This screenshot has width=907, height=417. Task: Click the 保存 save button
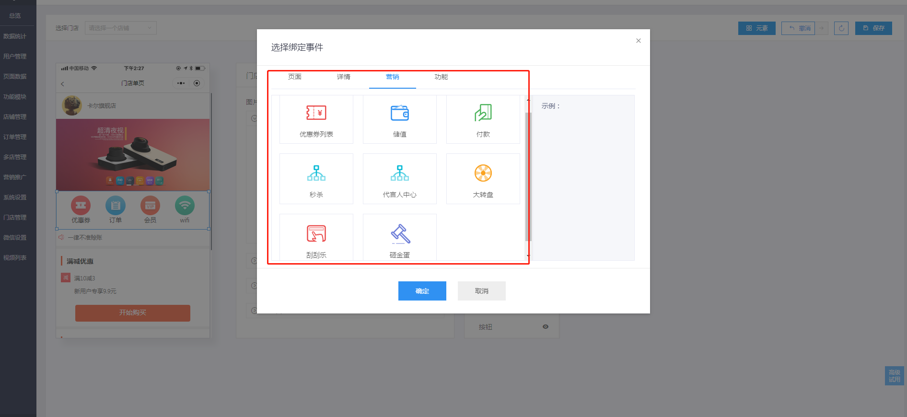873,28
